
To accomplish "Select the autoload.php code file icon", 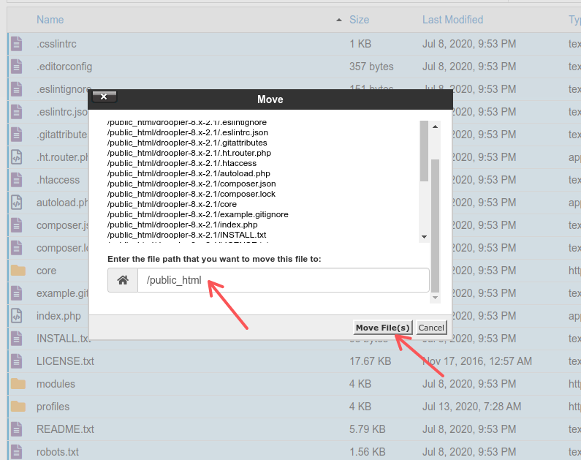I will (16, 203).
